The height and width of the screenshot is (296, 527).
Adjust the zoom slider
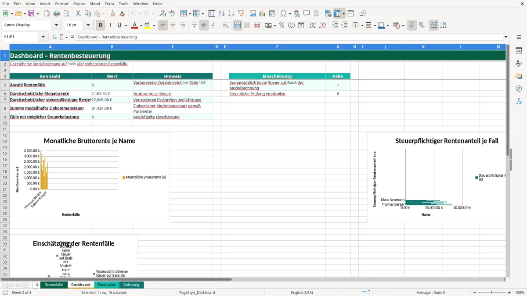point(491,292)
